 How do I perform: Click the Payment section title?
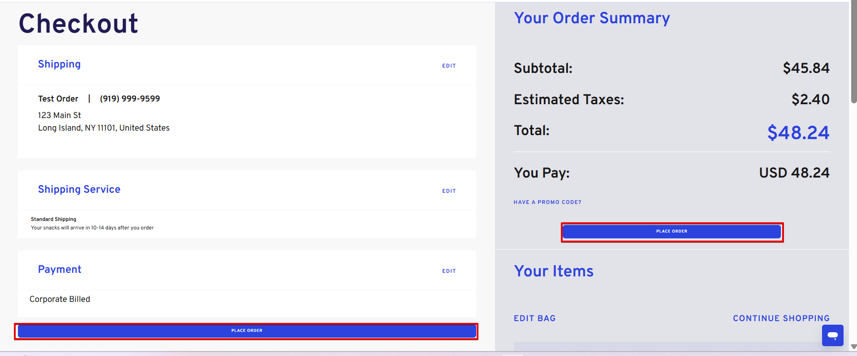(60, 270)
